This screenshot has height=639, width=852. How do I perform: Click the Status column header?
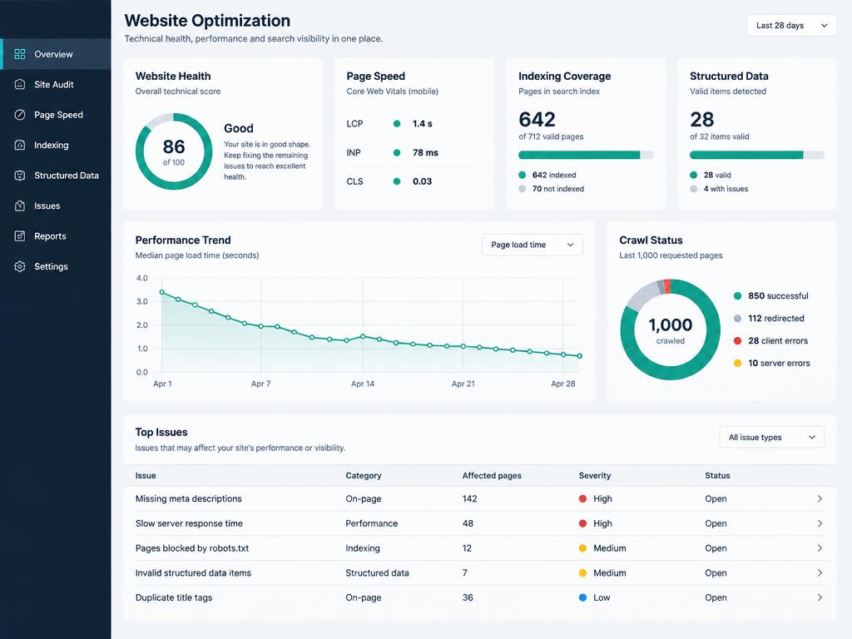pos(717,475)
